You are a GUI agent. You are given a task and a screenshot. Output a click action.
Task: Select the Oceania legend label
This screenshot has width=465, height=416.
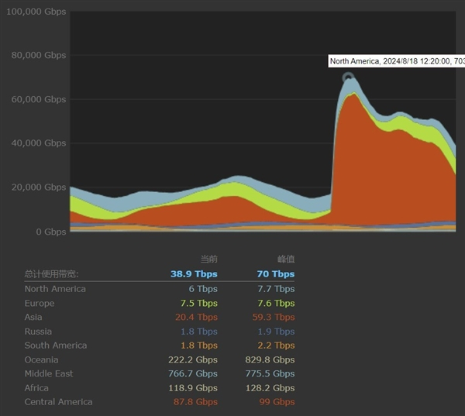click(x=41, y=359)
